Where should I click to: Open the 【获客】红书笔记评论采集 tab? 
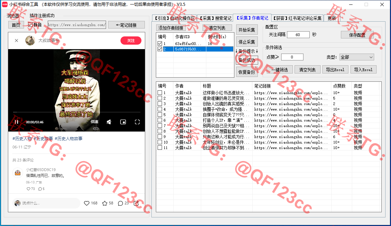click(x=297, y=18)
